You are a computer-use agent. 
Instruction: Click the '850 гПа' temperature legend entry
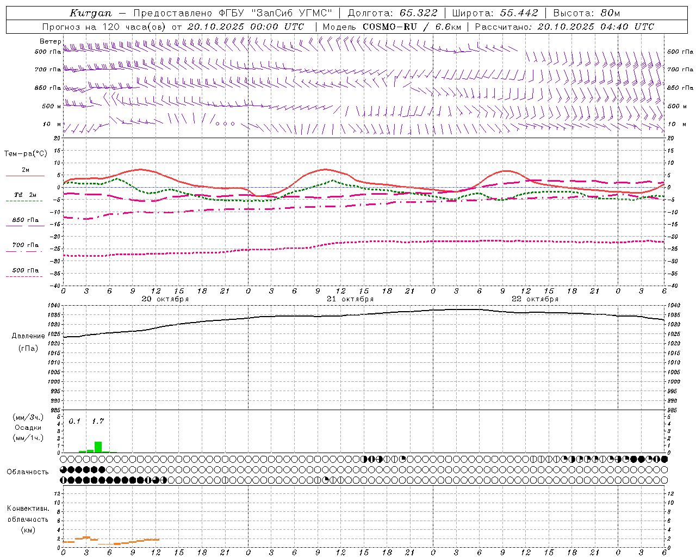point(26,220)
